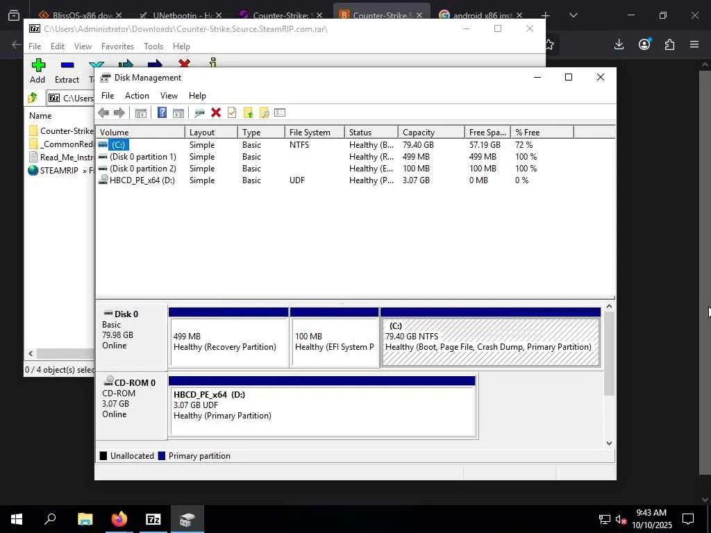Screen dimensions: 711x533
Task: Click the red X Delete icon in Disk Management
Action: (x=216, y=113)
